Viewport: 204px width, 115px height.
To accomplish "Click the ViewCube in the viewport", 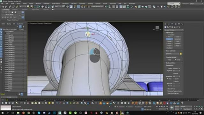I will click(x=157, y=28).
